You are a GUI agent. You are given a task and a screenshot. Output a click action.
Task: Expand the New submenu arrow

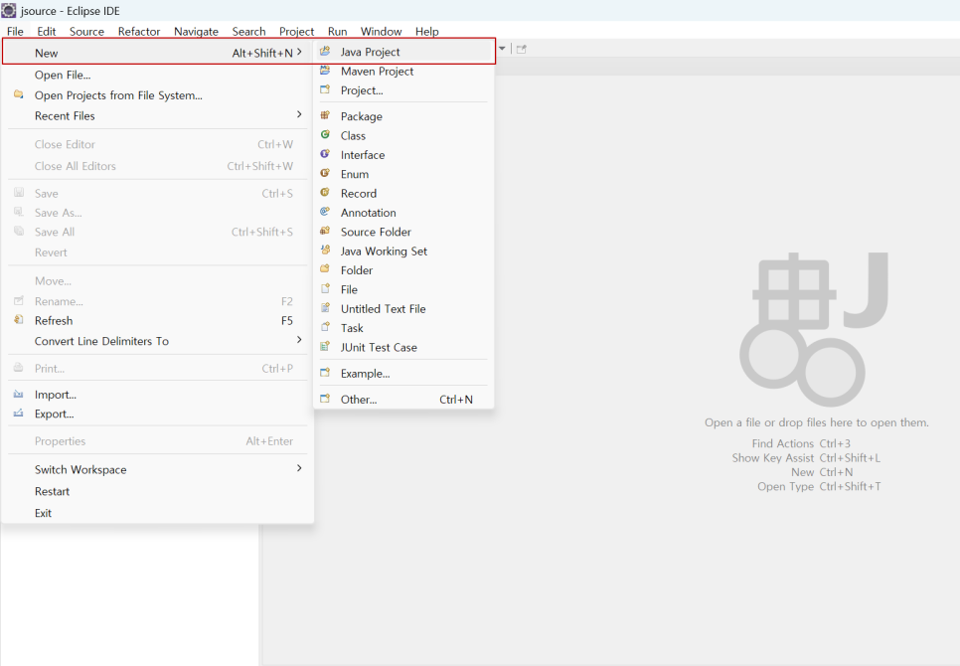click(x=299, y=52)
